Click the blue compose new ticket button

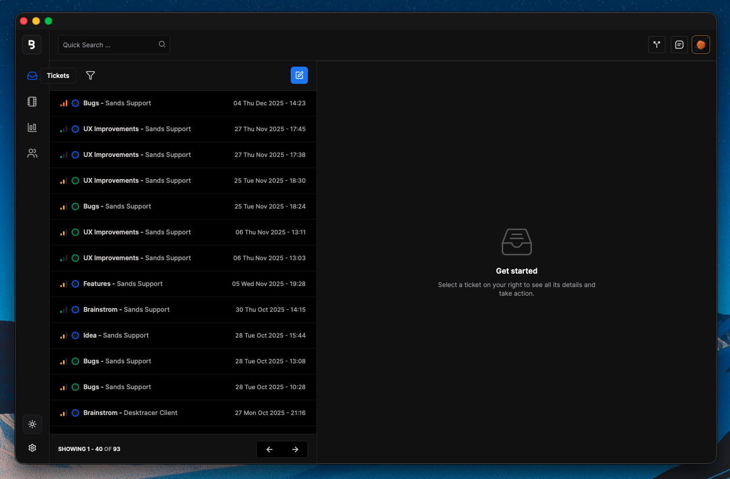click(x=299, y=75)
